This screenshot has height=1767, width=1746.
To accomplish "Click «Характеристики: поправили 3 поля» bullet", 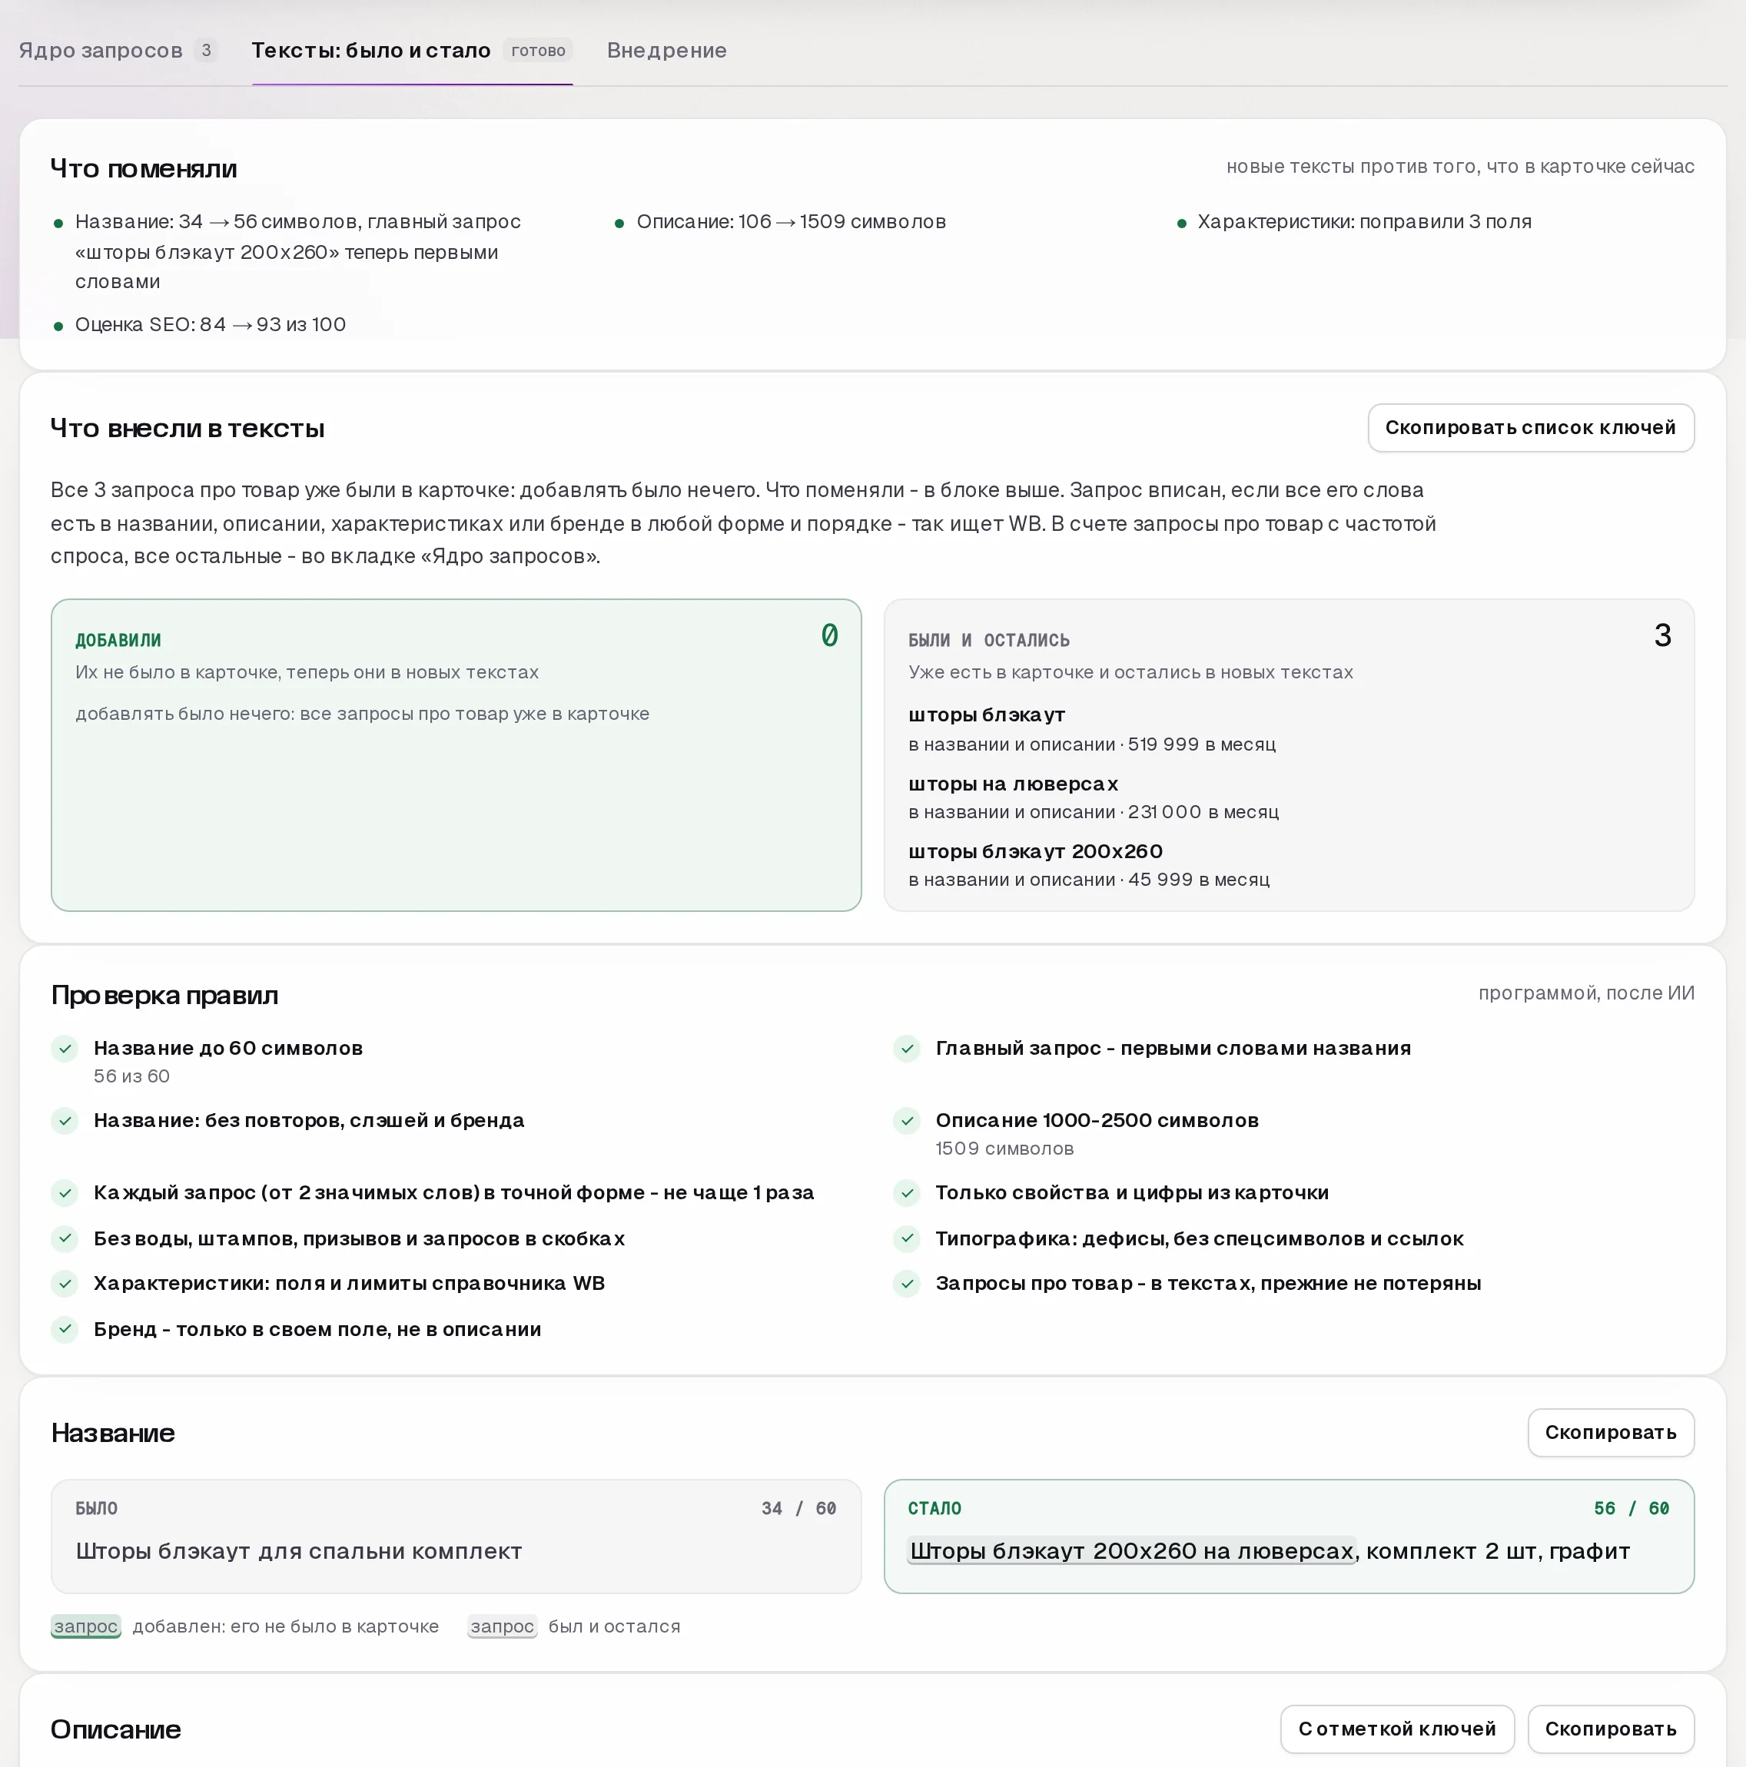I will [1364, 221].
